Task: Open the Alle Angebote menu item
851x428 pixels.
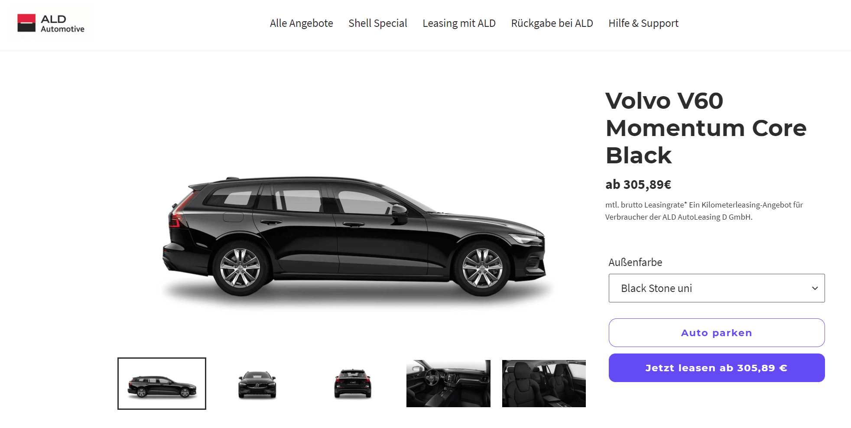Action: point(302,23)
